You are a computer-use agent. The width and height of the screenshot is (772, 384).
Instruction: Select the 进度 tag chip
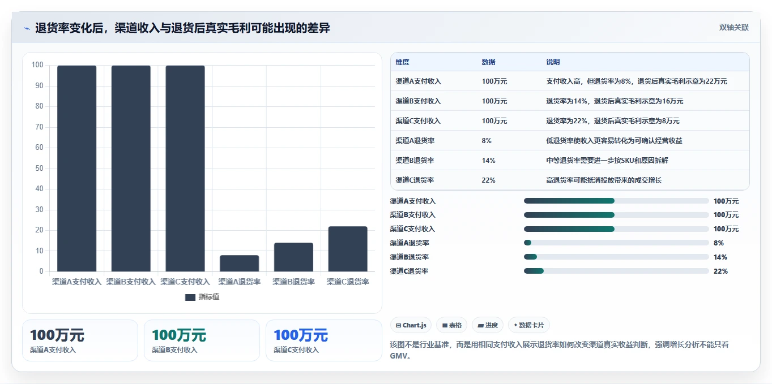pos(488,325)
